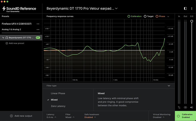Toggle Calibration curve visibility
The width and height of the screenshot is (196, 121).
click(x=134, y=16)
